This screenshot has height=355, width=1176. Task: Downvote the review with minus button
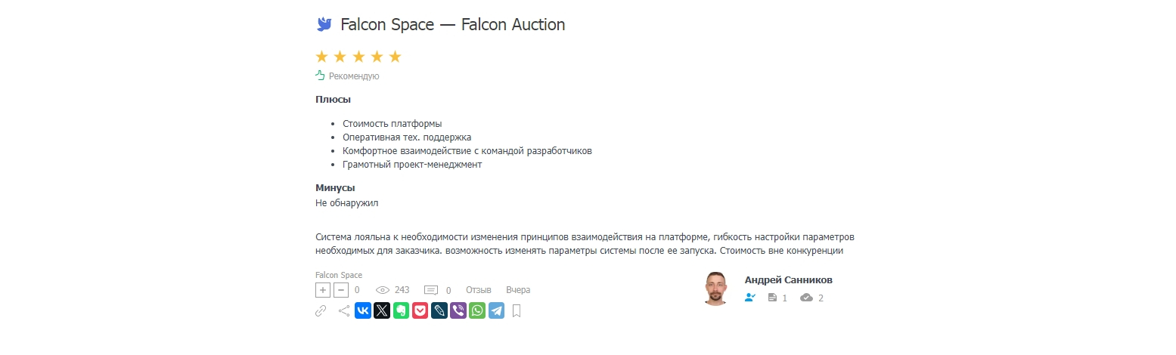341,290
